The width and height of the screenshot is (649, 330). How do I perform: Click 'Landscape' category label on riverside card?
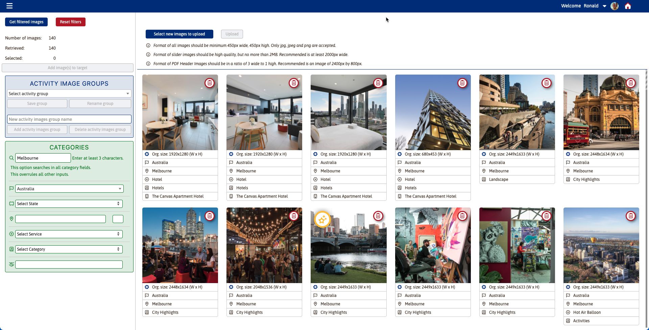point(499,180)
